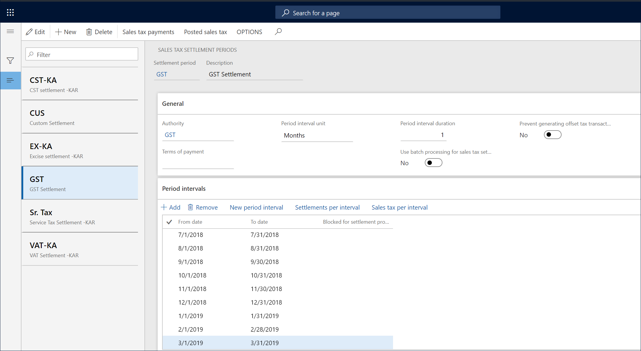The image size is (641, 351).
Task: Click the 10/31/2018 To date cell
Action: coord(266,275)
